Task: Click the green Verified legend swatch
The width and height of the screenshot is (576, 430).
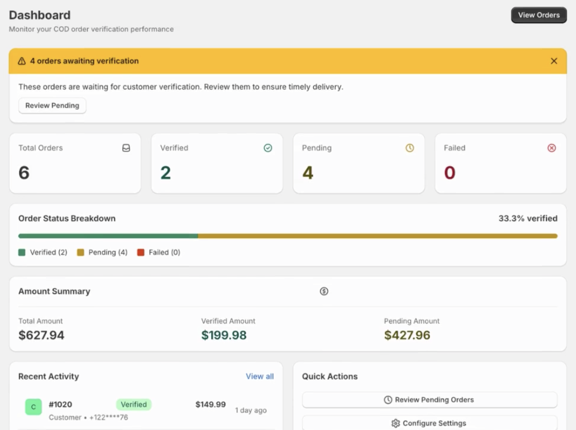Action: coord(22,252)
